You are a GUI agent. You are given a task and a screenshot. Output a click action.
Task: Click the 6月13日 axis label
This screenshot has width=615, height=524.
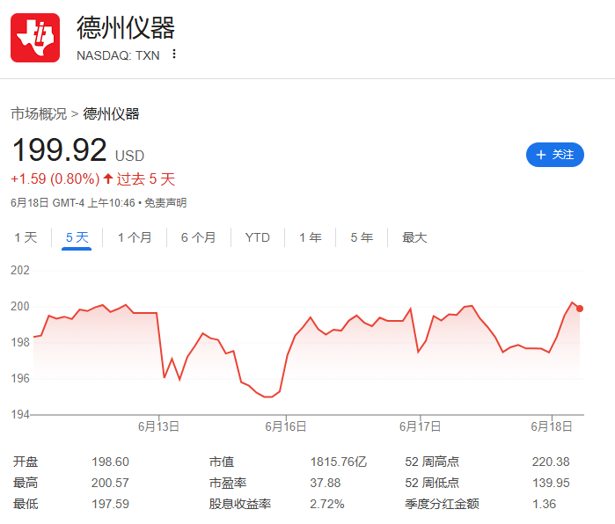[158, 426]
